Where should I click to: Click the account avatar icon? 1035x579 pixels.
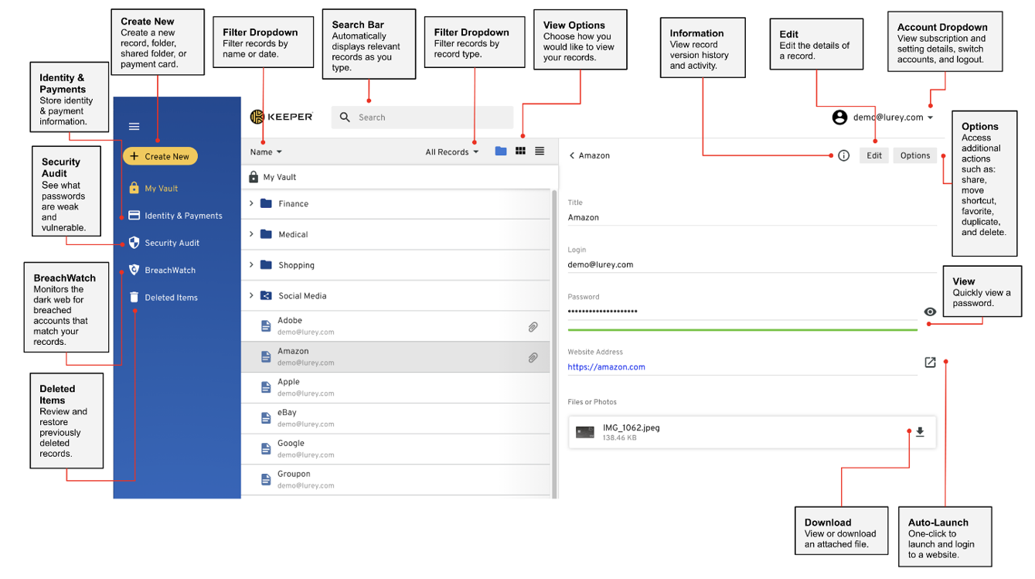(x=839, y=118)
